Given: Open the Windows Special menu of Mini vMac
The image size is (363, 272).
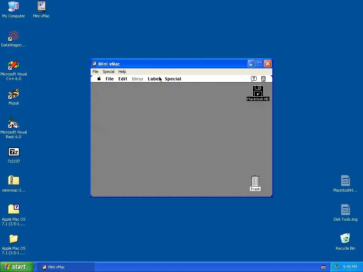Looking at the screenshot, I should tap(108, 72).
